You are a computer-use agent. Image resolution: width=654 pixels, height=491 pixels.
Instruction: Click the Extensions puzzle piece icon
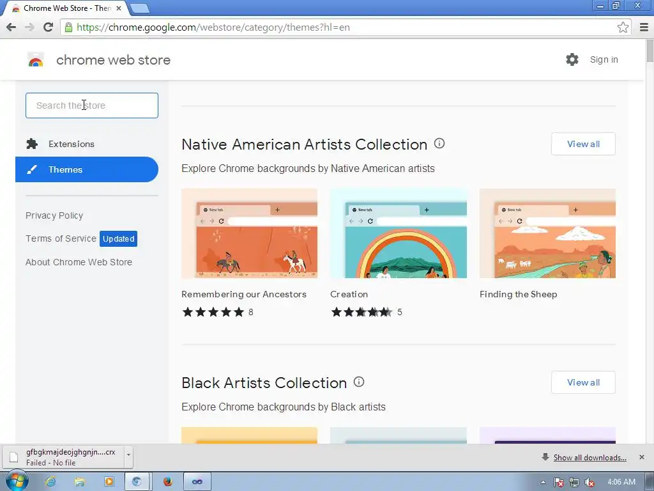32,144
